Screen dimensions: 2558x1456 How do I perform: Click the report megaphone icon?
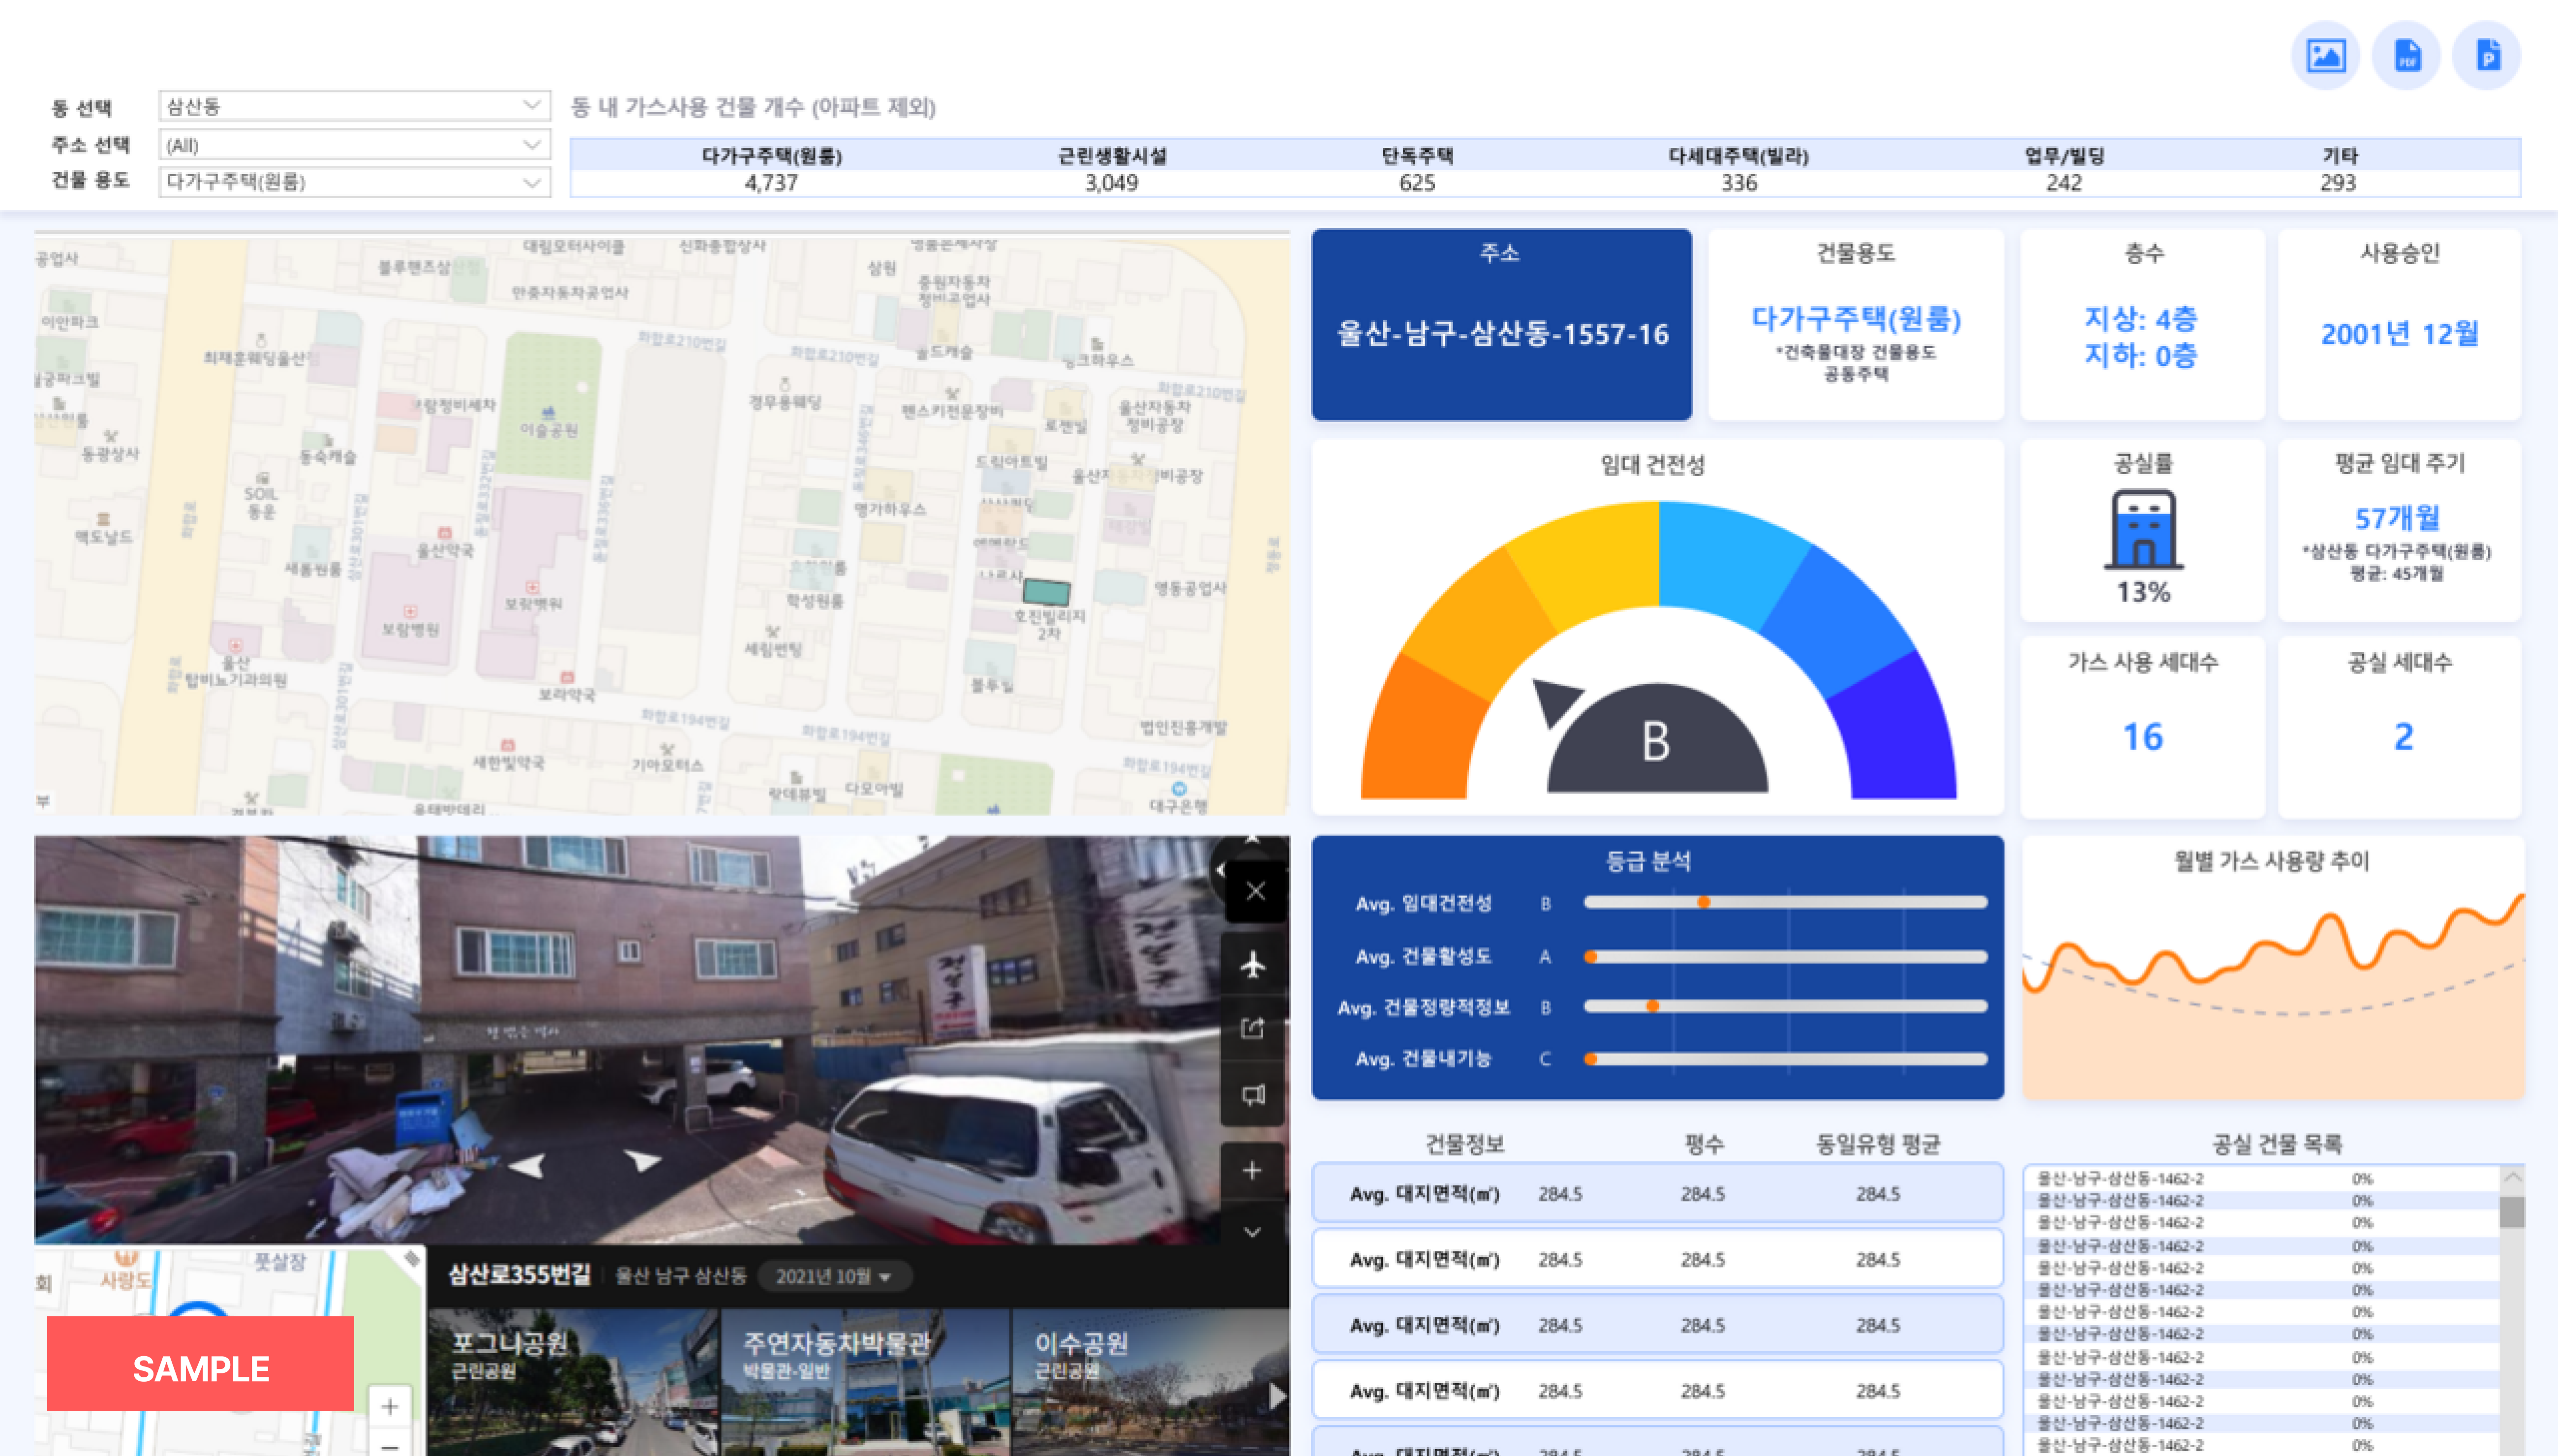coord(1253,1095)
